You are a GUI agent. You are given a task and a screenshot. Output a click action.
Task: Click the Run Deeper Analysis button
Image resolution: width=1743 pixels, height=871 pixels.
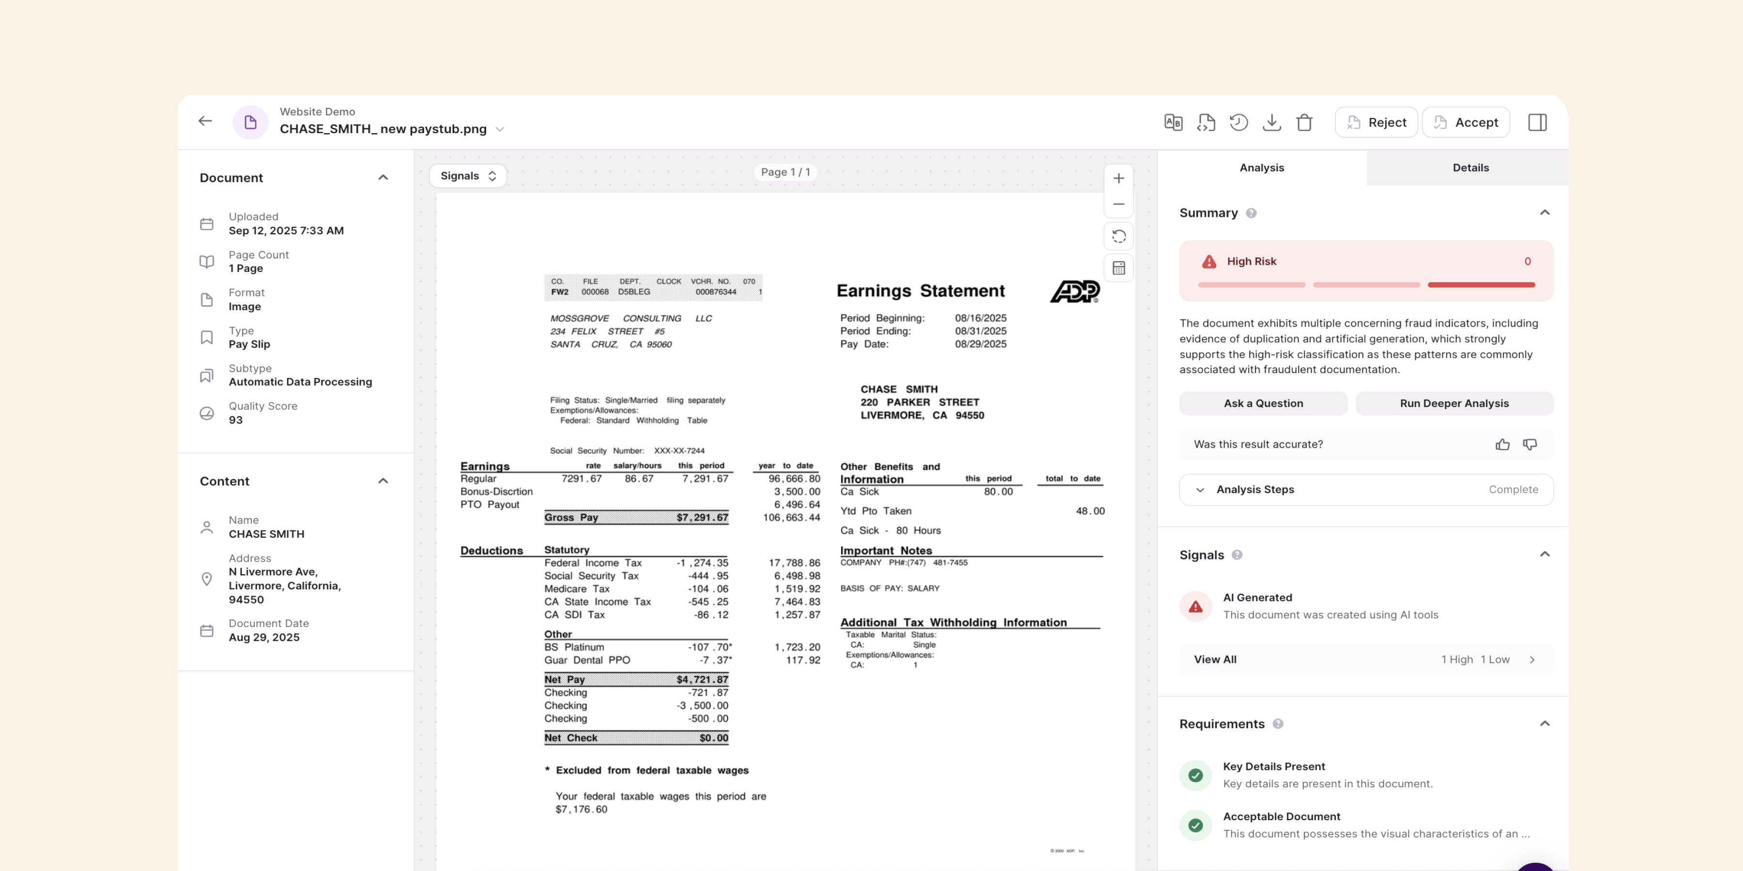[x=1453, y=403]
